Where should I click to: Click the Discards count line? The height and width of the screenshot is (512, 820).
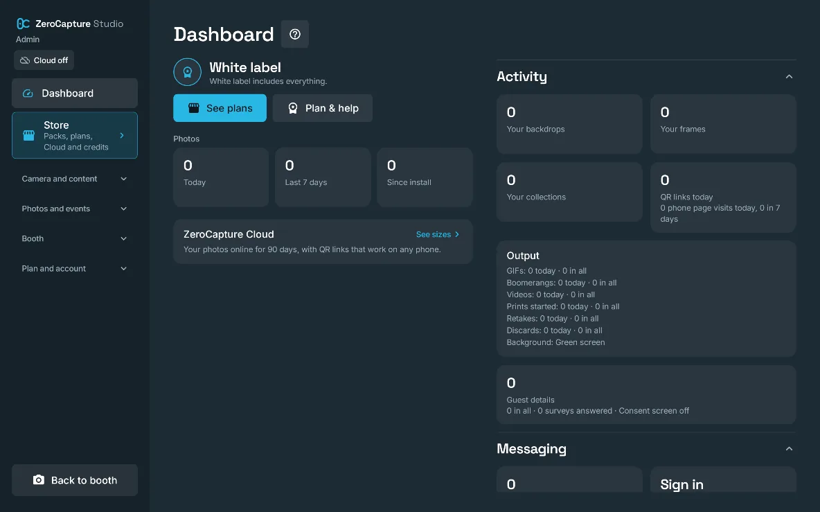[x=554, y=330]
